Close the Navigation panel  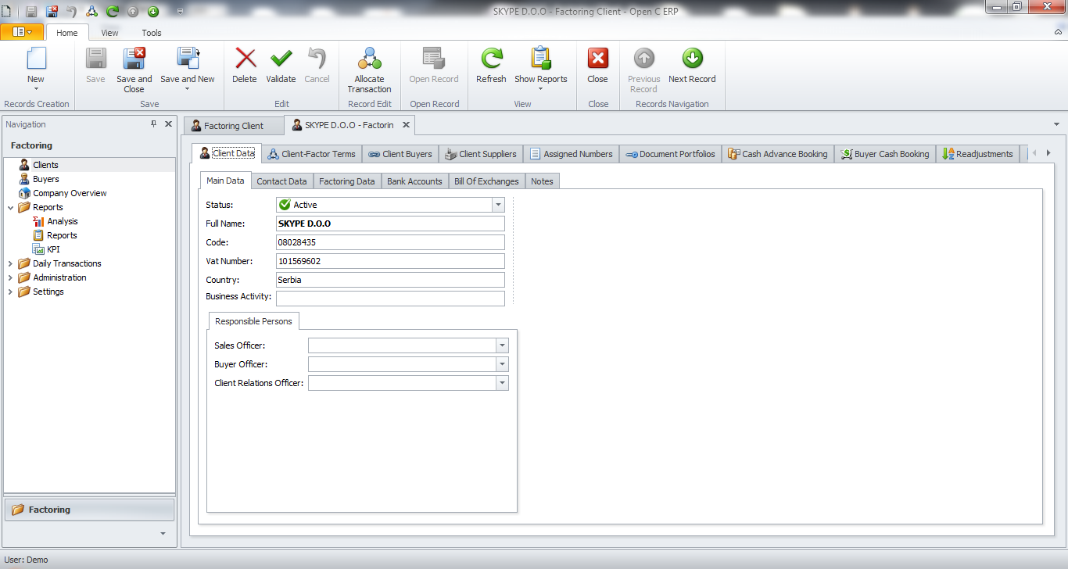click(168, 124)
